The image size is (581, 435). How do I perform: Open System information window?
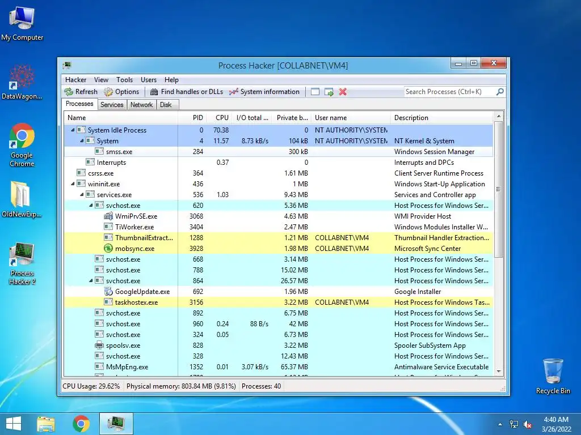pos(264,92)
